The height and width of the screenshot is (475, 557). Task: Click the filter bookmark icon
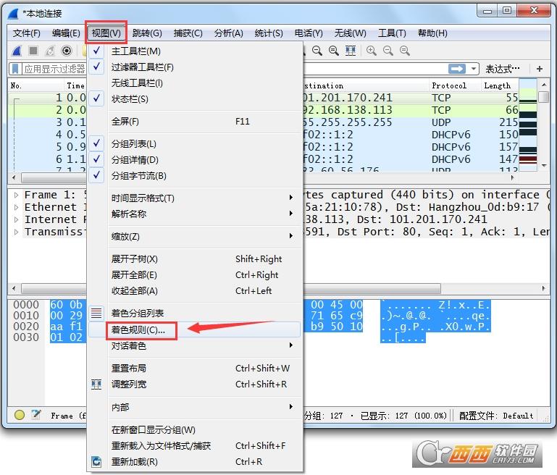[x=15, y=69]
